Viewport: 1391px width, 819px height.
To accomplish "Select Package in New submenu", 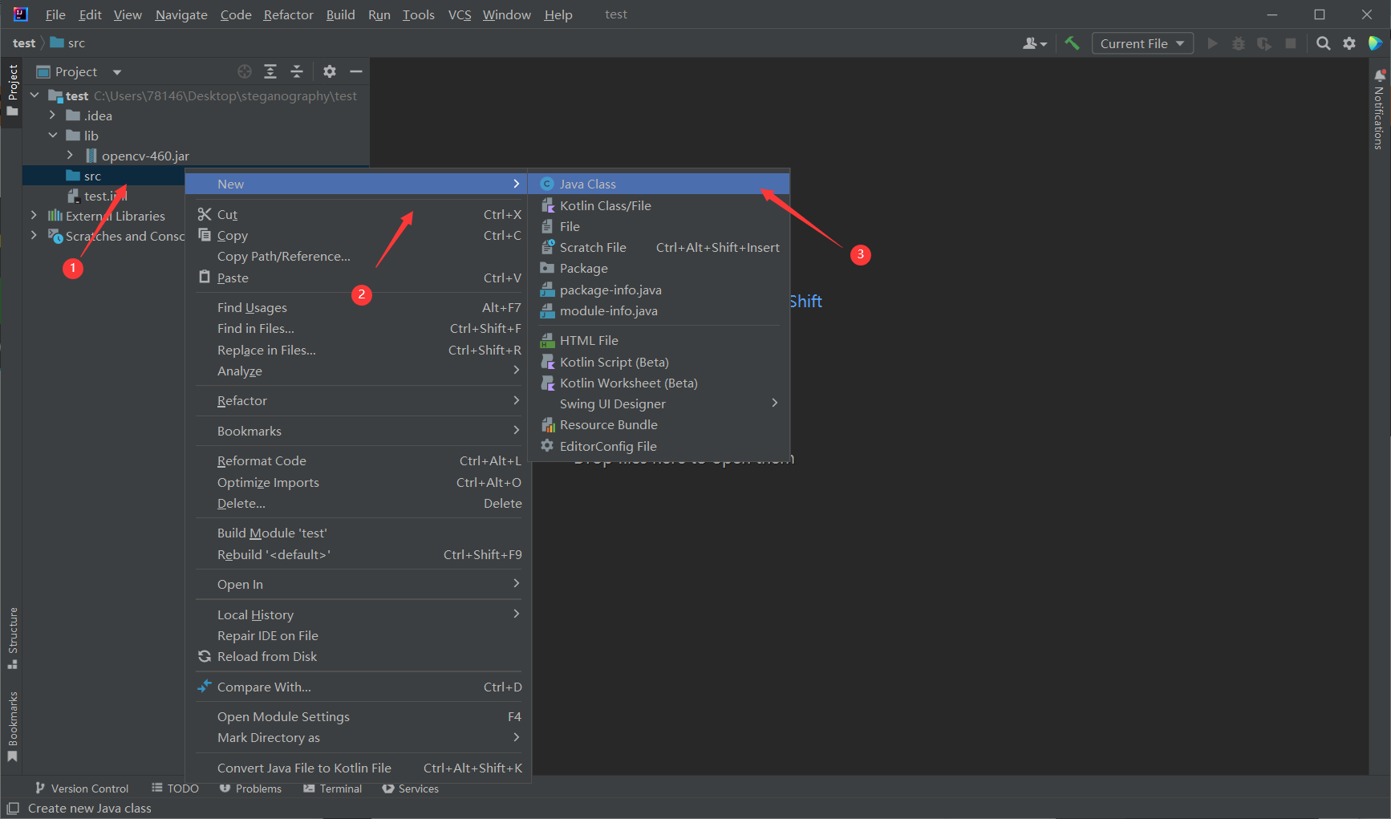I will tap(659, 268).
